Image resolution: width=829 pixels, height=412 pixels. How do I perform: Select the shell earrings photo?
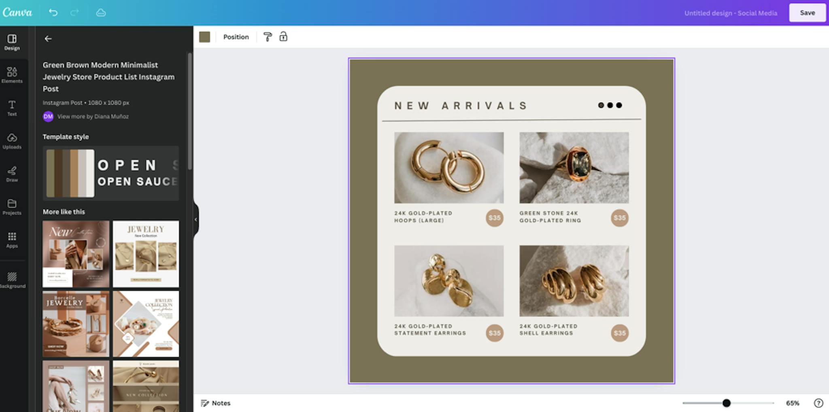click(x=574, y=281)
